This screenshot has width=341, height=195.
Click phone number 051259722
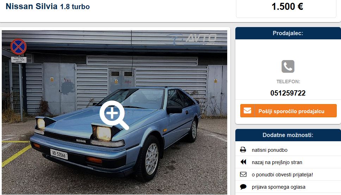coord(288,93)
